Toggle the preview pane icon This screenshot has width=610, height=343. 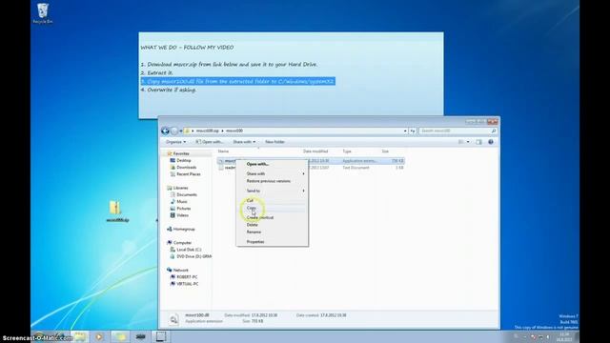click(x=478, y=142)
